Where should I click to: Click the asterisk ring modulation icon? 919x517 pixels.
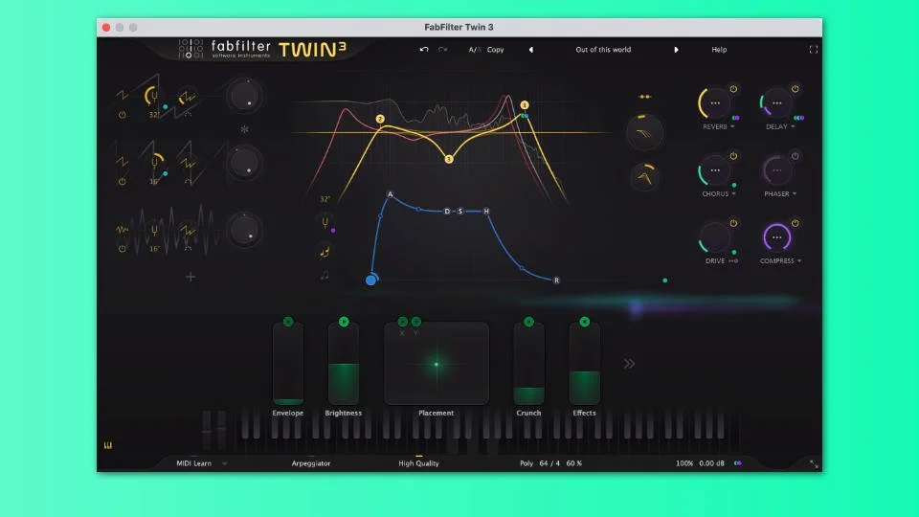pyautogui.click(x=244, y=129)
